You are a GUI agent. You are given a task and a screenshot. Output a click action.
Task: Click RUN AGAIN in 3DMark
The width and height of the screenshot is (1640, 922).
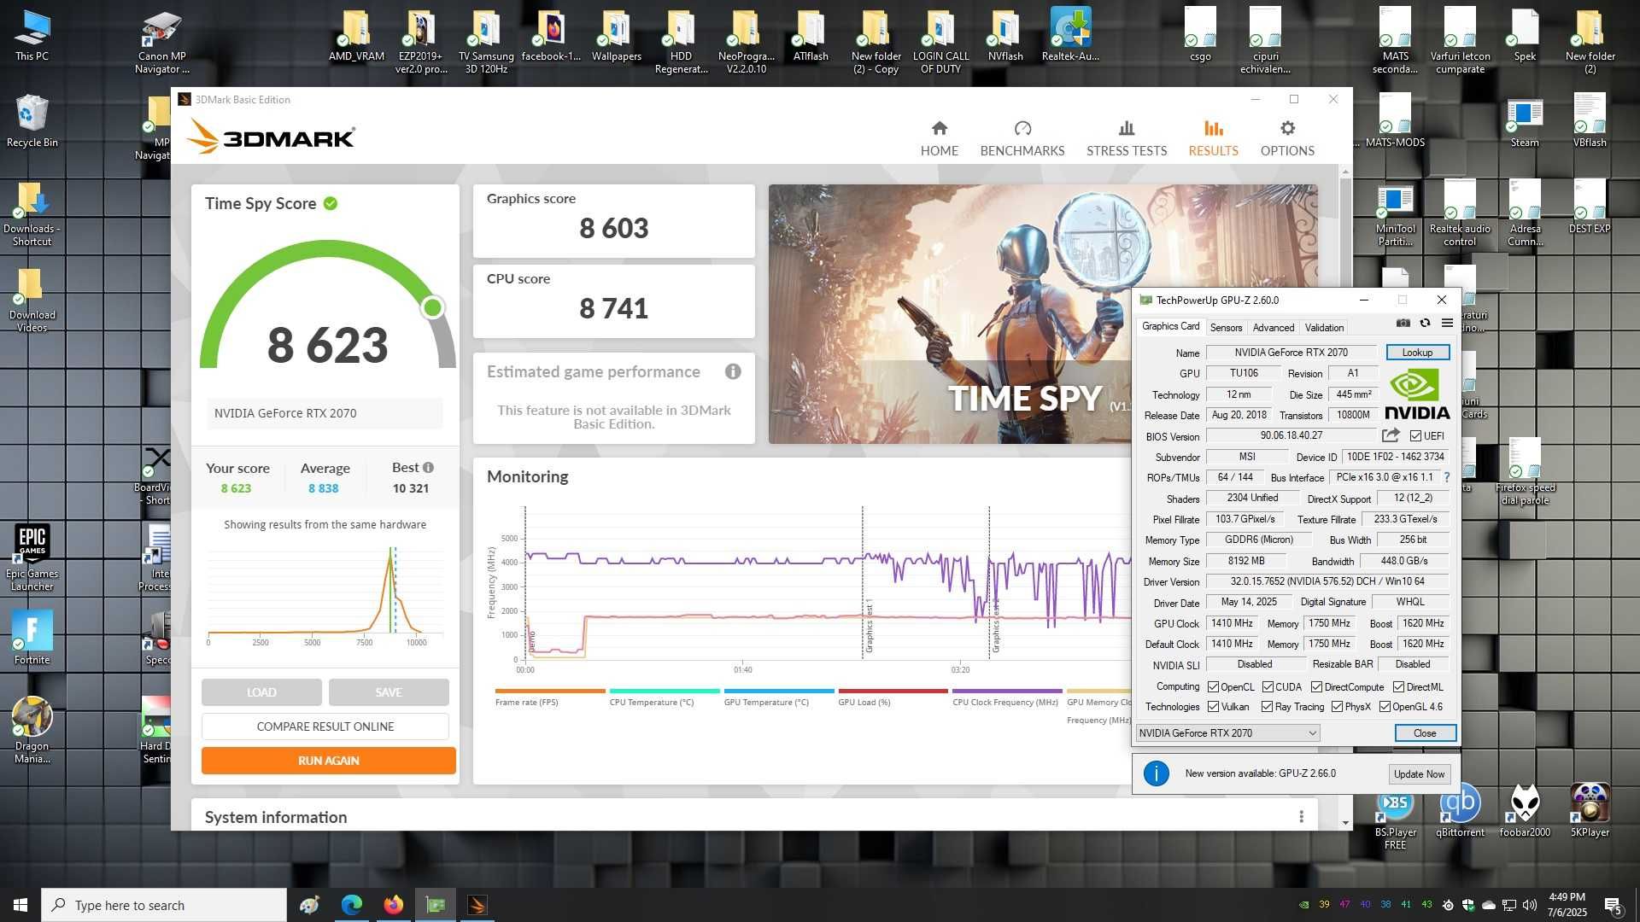point(328,761)
